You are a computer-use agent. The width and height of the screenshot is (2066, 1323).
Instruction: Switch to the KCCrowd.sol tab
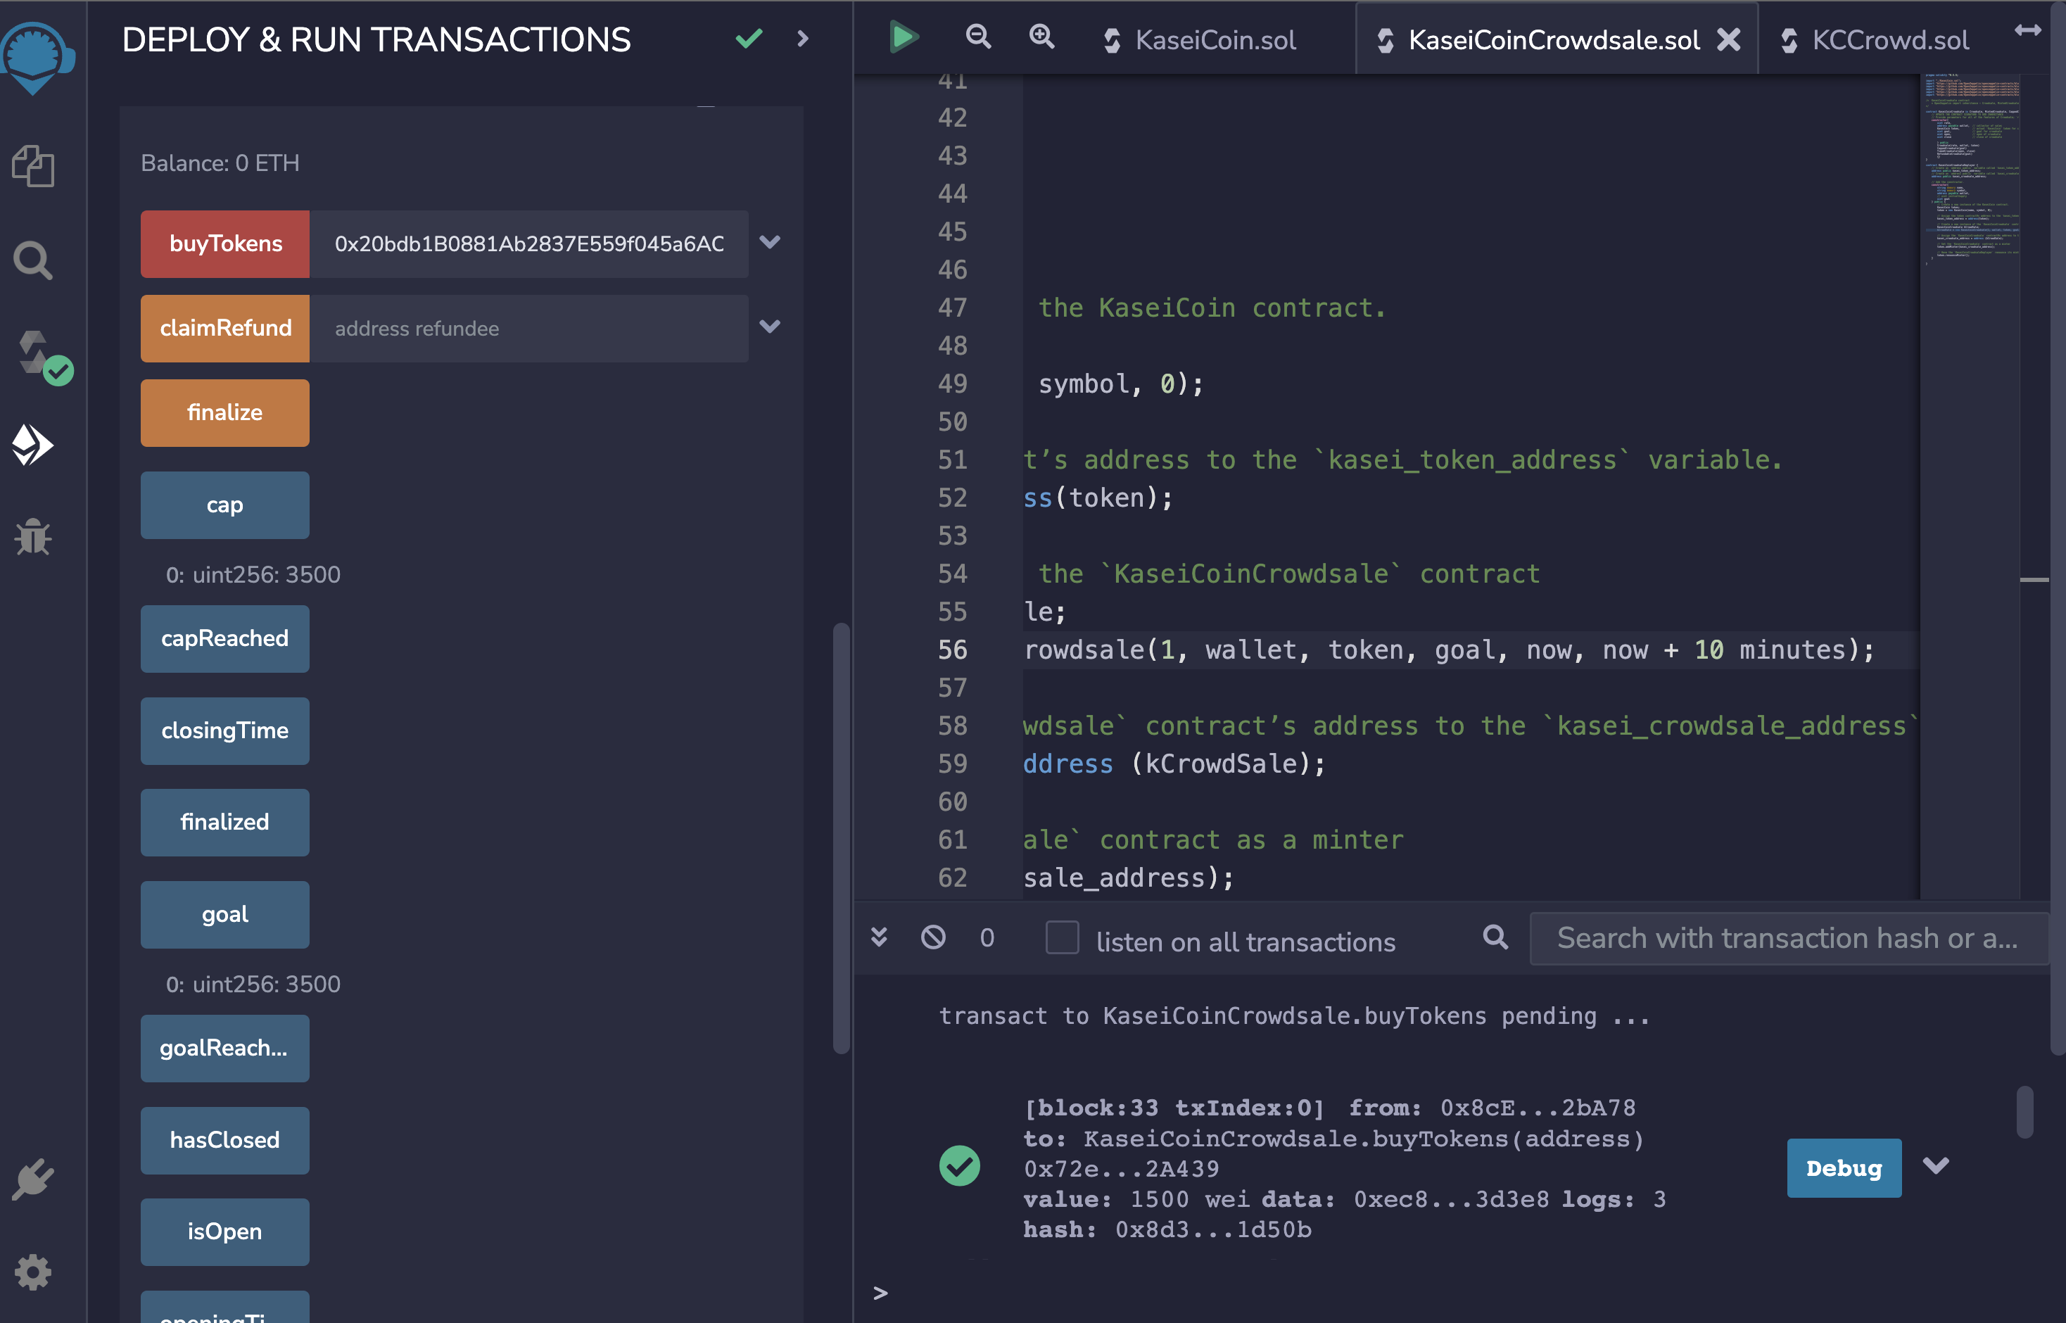pos(1889,40)
